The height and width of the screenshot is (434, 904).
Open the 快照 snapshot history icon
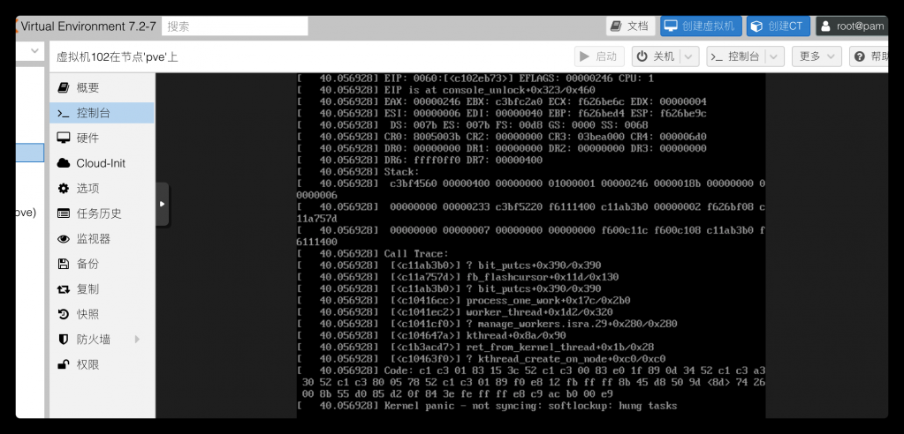click(63, 314)
